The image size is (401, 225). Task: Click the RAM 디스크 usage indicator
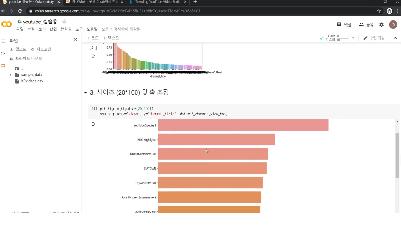click(x=337, y=38)
